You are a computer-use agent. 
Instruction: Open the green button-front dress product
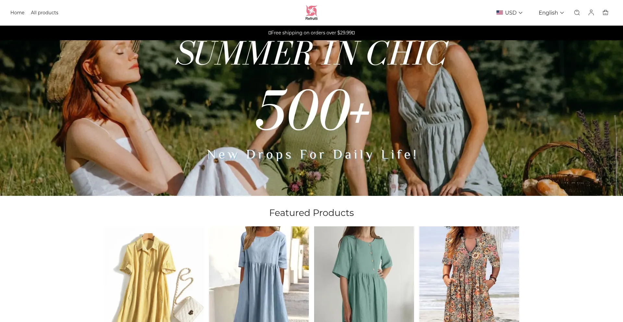point(364,274)
